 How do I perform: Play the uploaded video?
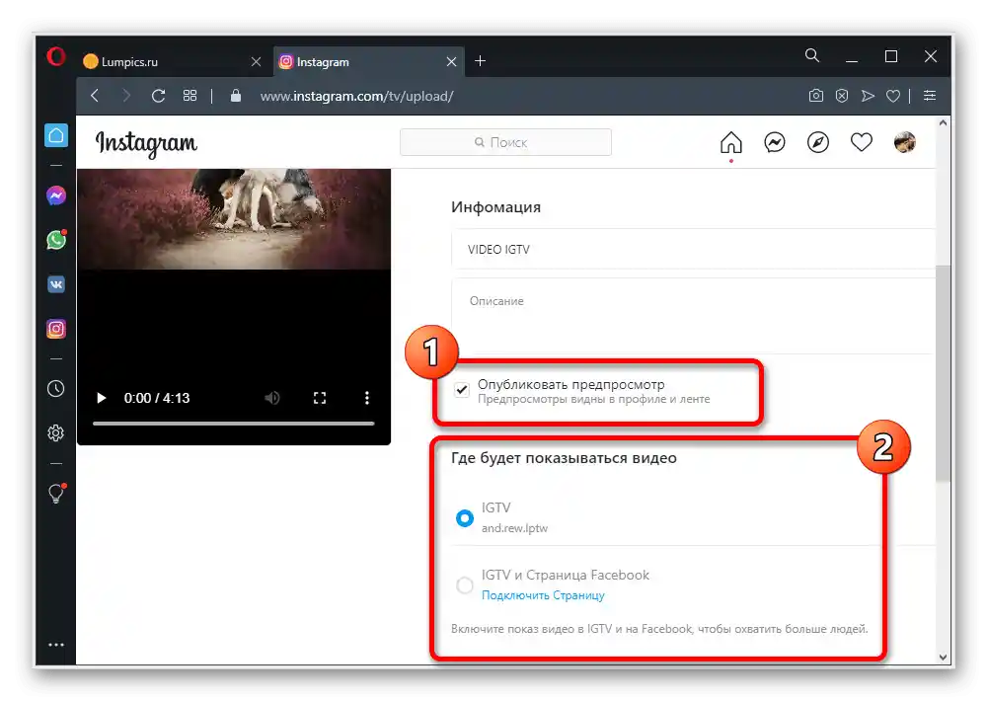(102, 398)
